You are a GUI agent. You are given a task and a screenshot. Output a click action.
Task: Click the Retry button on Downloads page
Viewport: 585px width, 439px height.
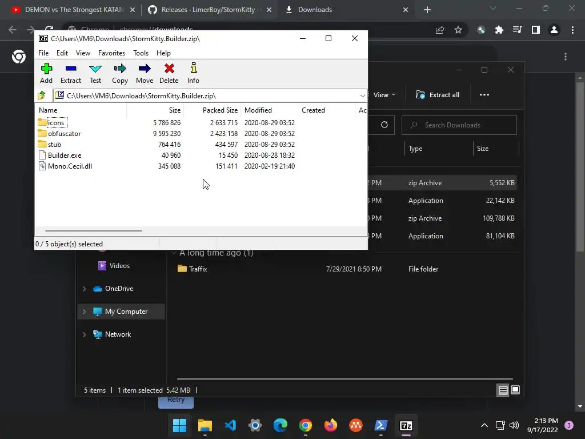(176, 401)
